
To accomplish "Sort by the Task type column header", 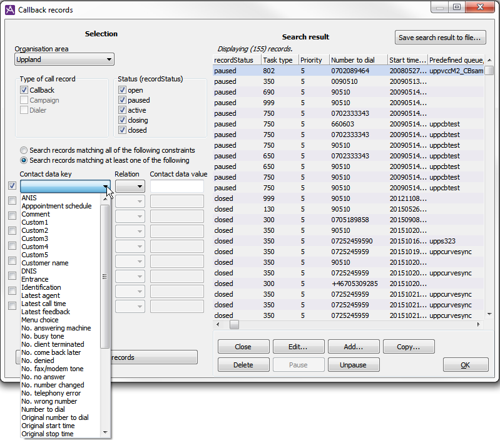I will (x=278, y=60).
